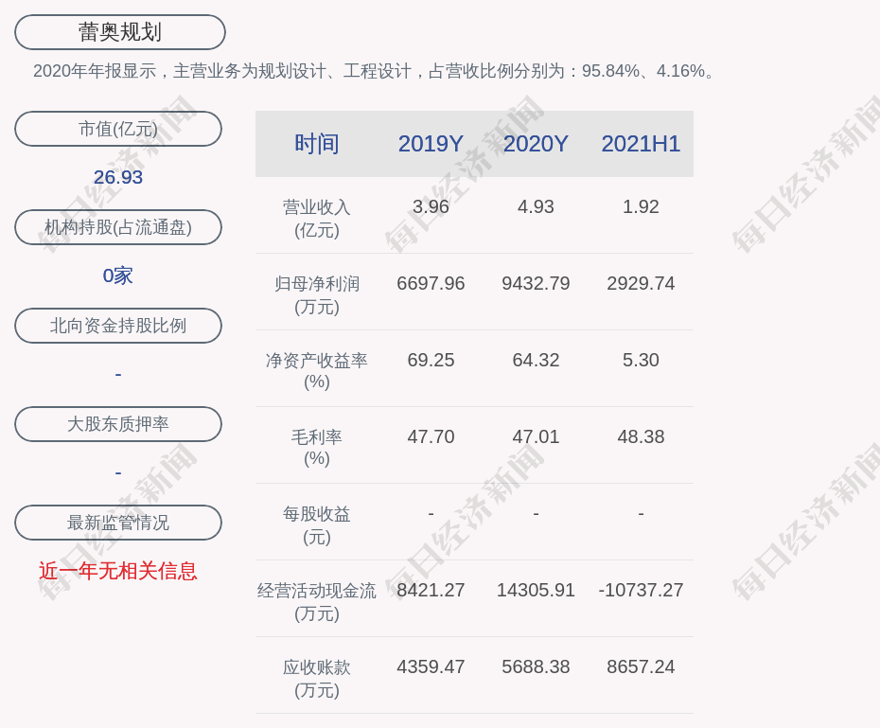The width and height of the screenshot is (880, 728).
Task: Select the 北向资金持股比例 pill
Action: pos(118,326)
